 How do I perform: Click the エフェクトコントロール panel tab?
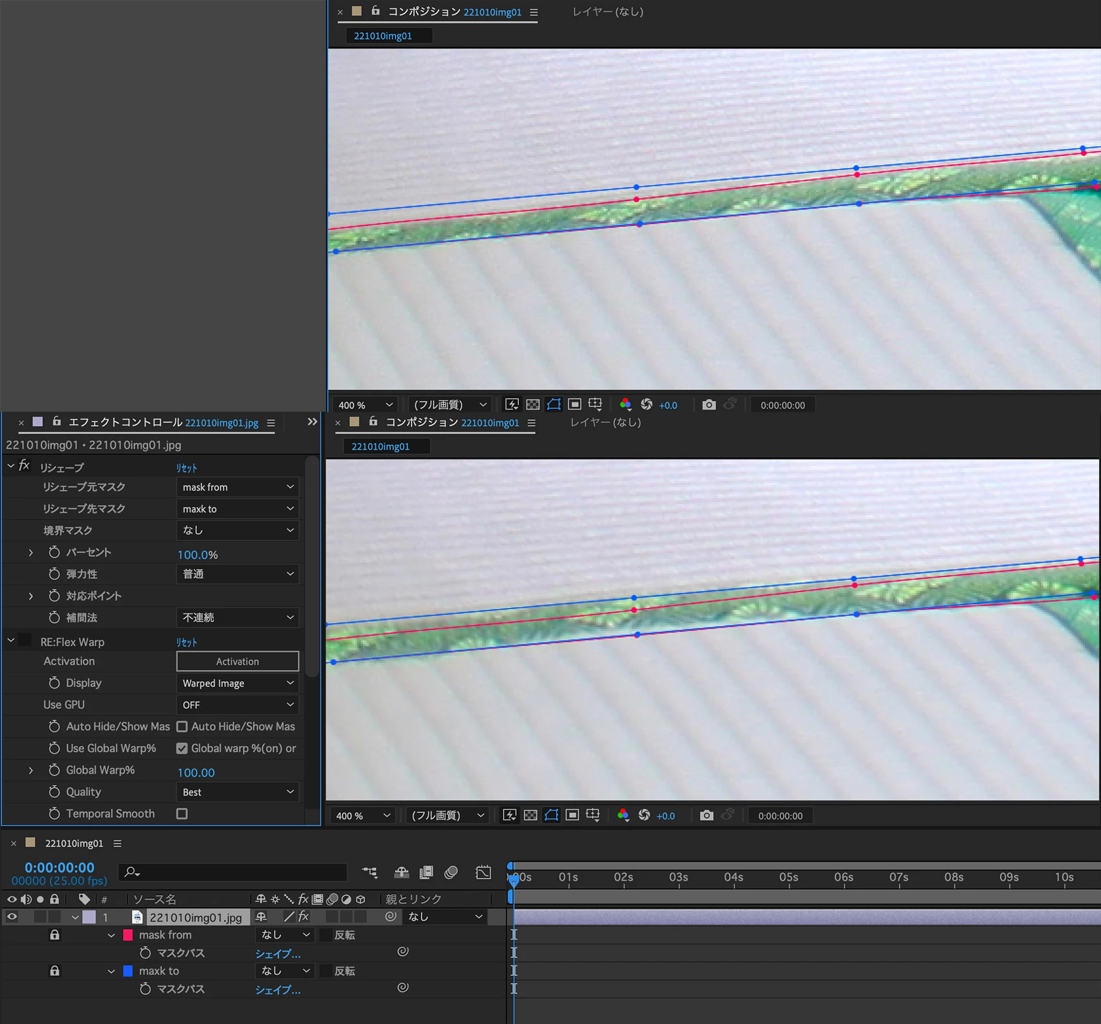[x=163, y=422]
